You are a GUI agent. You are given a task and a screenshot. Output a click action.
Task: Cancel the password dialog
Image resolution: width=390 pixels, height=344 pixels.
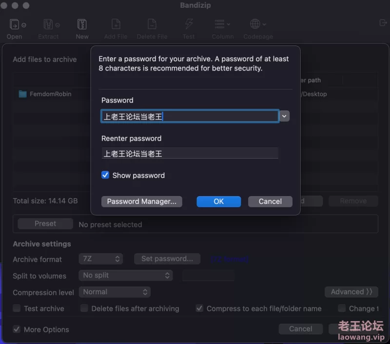270,201
